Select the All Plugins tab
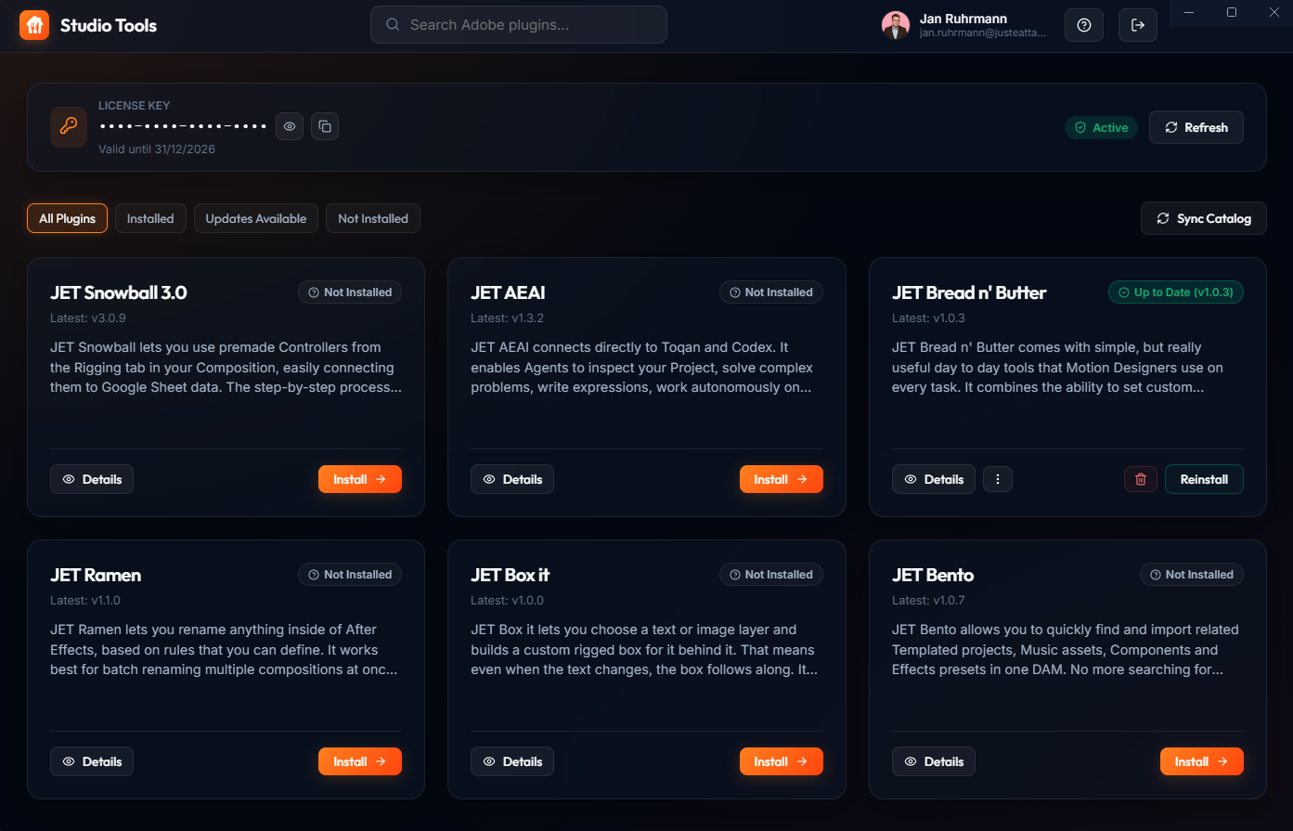This screenshot has height=831, width=1293. click(67, 218)
